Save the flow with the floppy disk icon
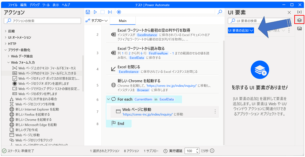 88,12
